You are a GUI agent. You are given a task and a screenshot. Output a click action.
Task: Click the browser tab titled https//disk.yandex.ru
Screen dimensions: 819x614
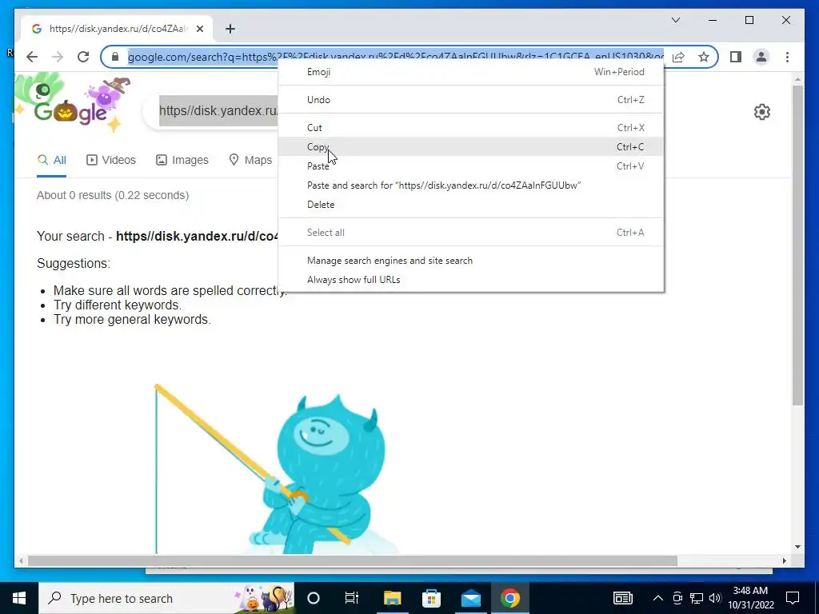117,30
